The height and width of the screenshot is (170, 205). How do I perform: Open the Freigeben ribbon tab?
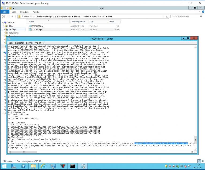[24, 12]
